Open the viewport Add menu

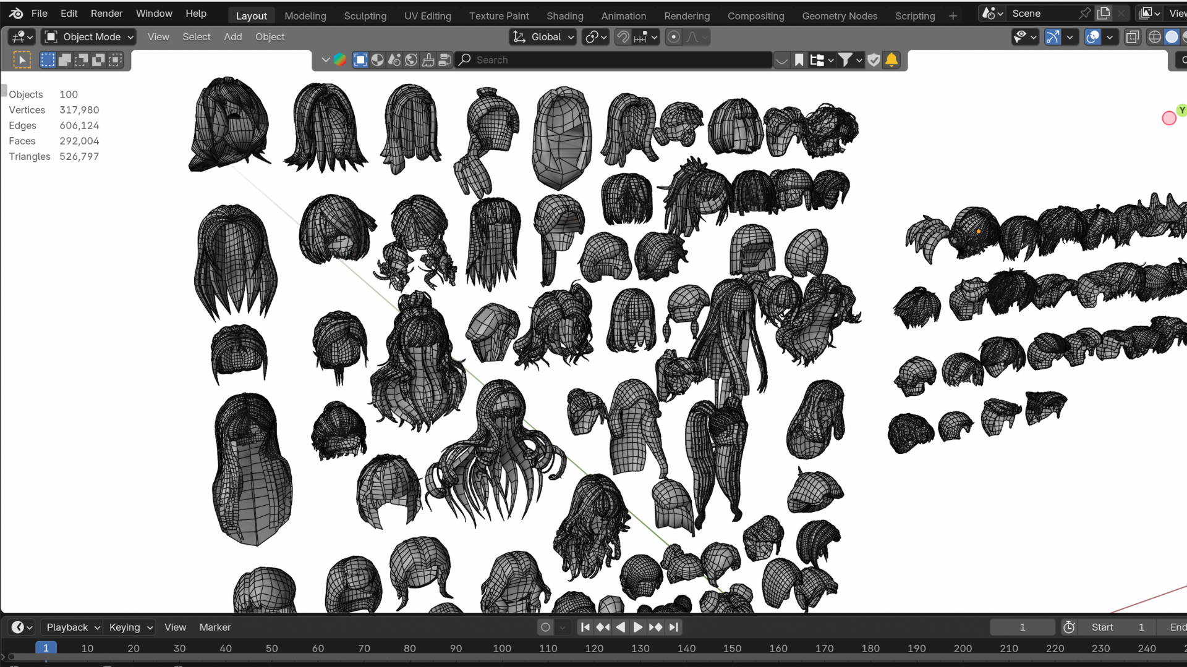click(x=233, y=37)
